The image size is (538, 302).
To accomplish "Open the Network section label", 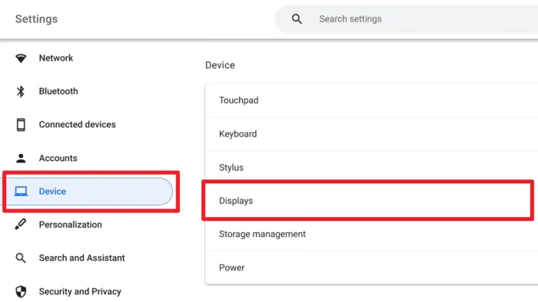I will point(56,58).
